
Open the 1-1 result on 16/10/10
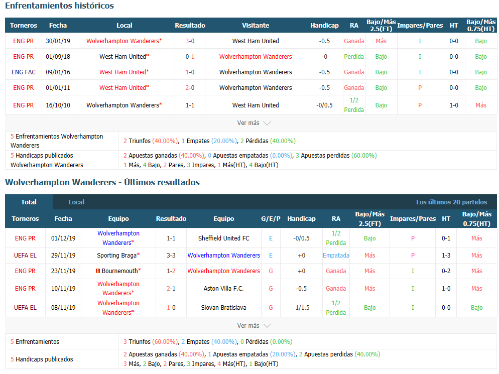[x=190, y=105]
